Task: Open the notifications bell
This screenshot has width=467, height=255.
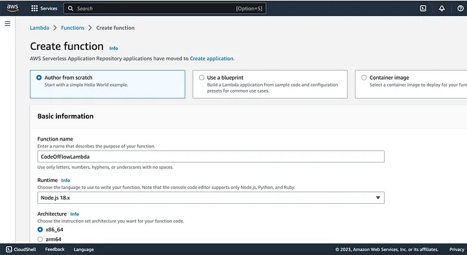Action: 442,8
